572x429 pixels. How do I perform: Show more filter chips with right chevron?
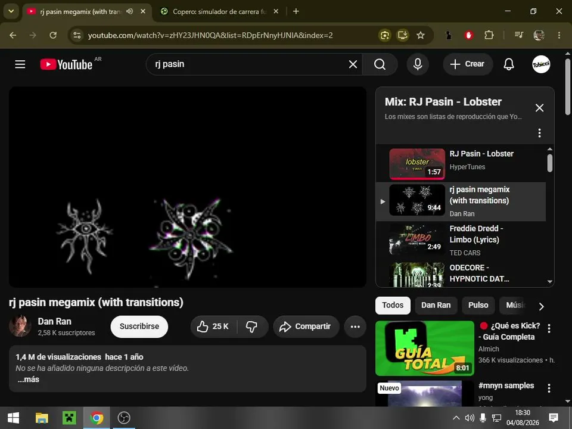click(x=542, y=306)
